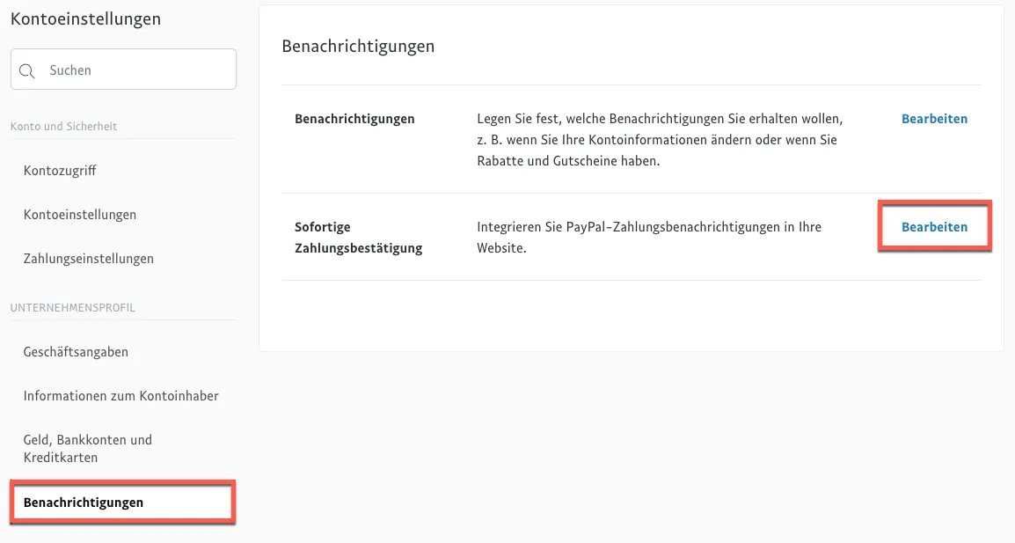This screenshot has width=1015, height=543.
Task: Click the PayPal-Zahlungsbenachrichtigungen description text
Action: 649,237
